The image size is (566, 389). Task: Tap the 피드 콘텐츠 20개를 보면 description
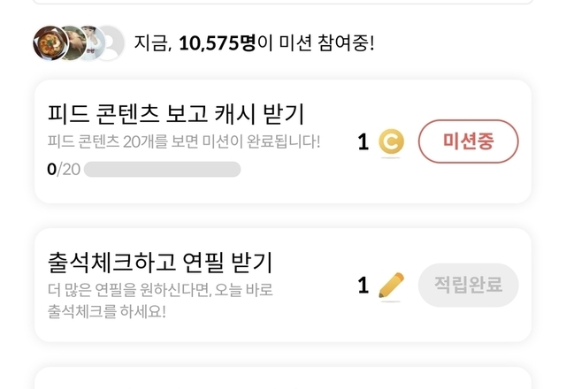coord(183,141)
